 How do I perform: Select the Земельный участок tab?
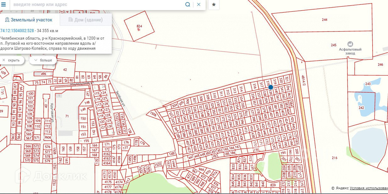click(x=28, y=20)
